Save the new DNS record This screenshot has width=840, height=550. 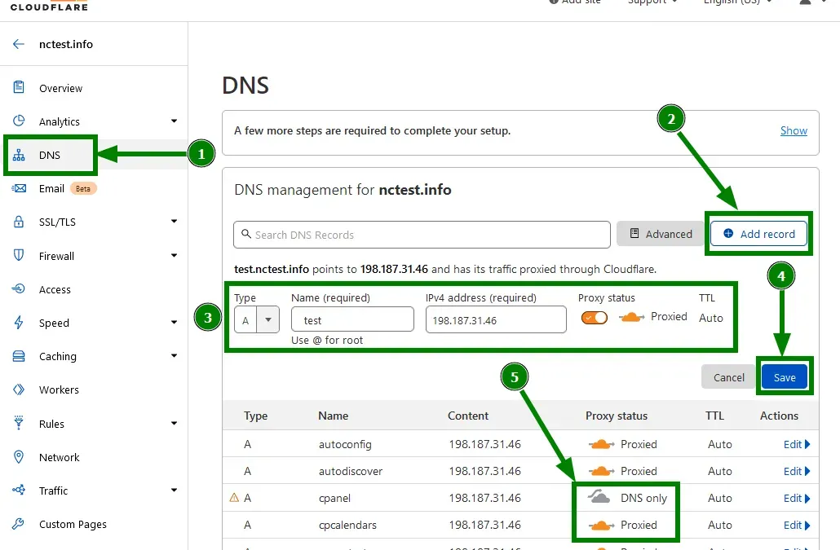coord(785,377)
